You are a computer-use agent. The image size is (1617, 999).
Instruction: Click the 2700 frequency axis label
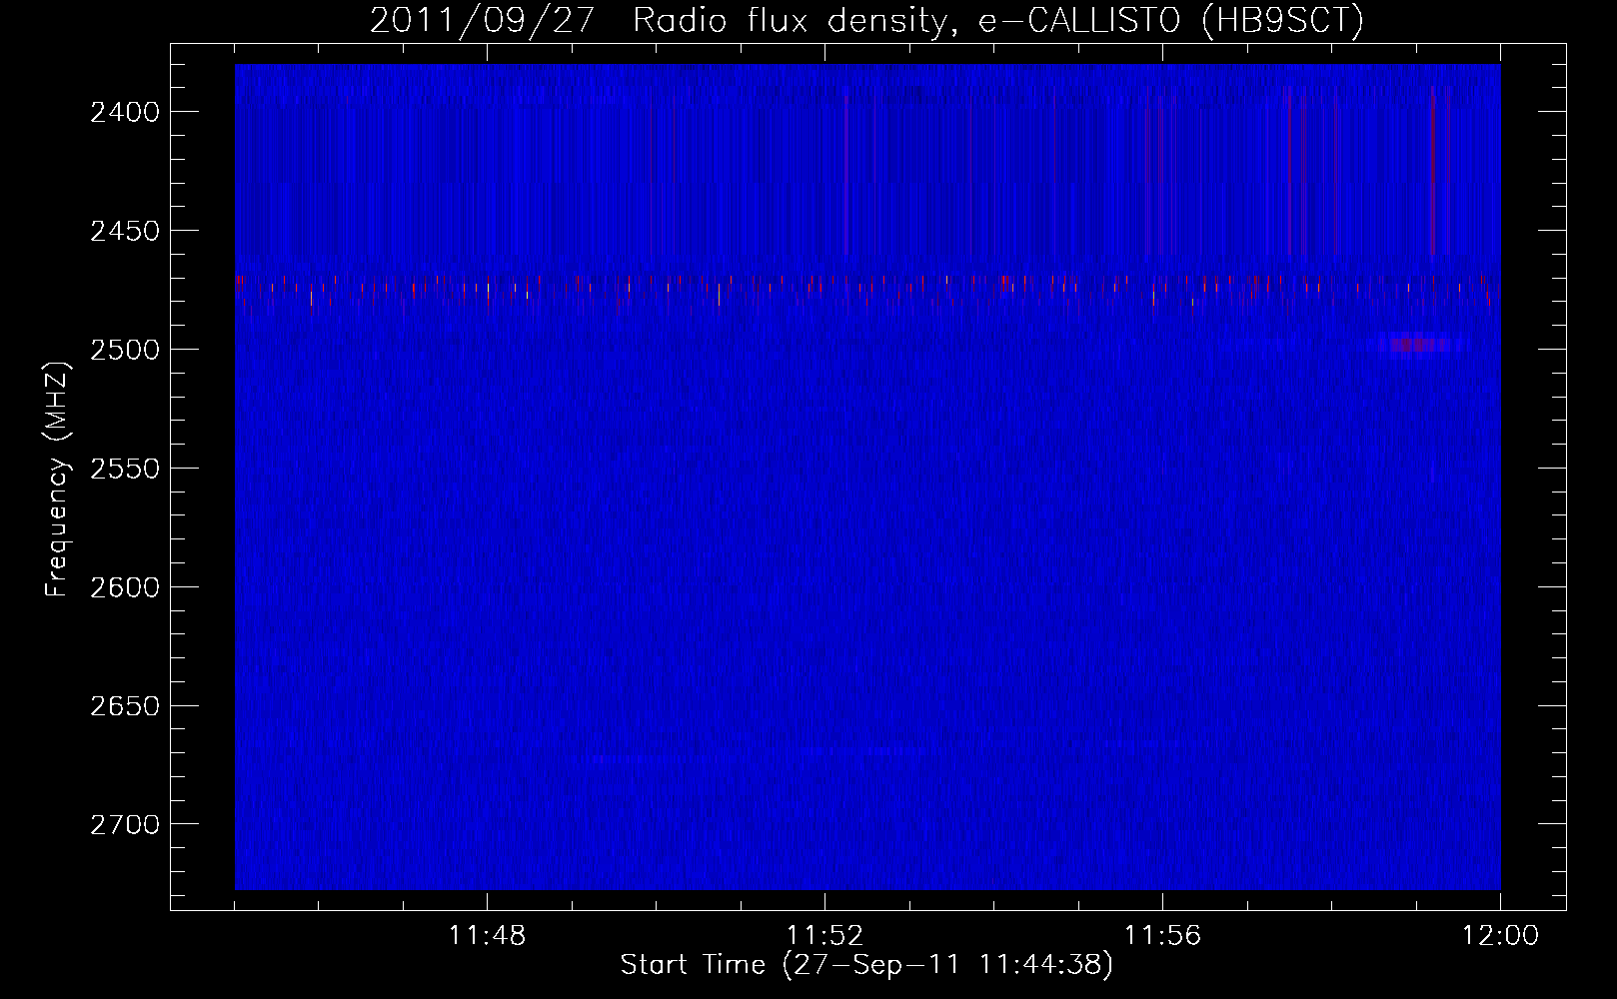tap(125, 825)
